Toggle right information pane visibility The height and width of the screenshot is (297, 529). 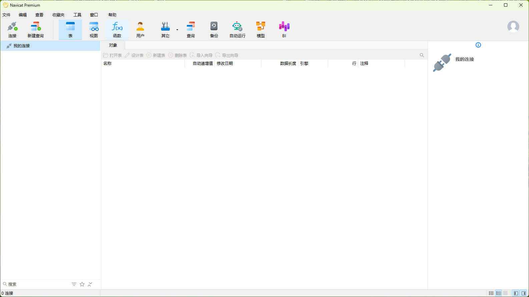tap(524, 293)
